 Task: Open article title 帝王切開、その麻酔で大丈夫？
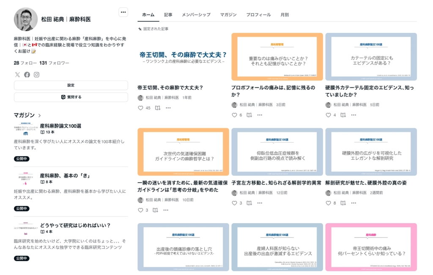170,88
